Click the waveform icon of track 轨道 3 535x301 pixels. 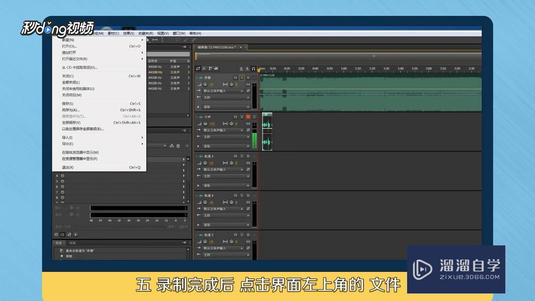click(x=201, y=156)
